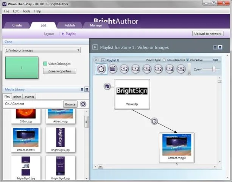The height and width of the screenshot is (182, 232).
Task: Select the purple Edit tab
Action: (x=44, y=25)
